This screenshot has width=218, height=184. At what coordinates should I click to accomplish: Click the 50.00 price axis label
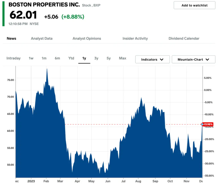11,165
